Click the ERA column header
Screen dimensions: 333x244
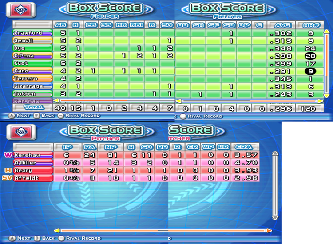pos(245,147)
